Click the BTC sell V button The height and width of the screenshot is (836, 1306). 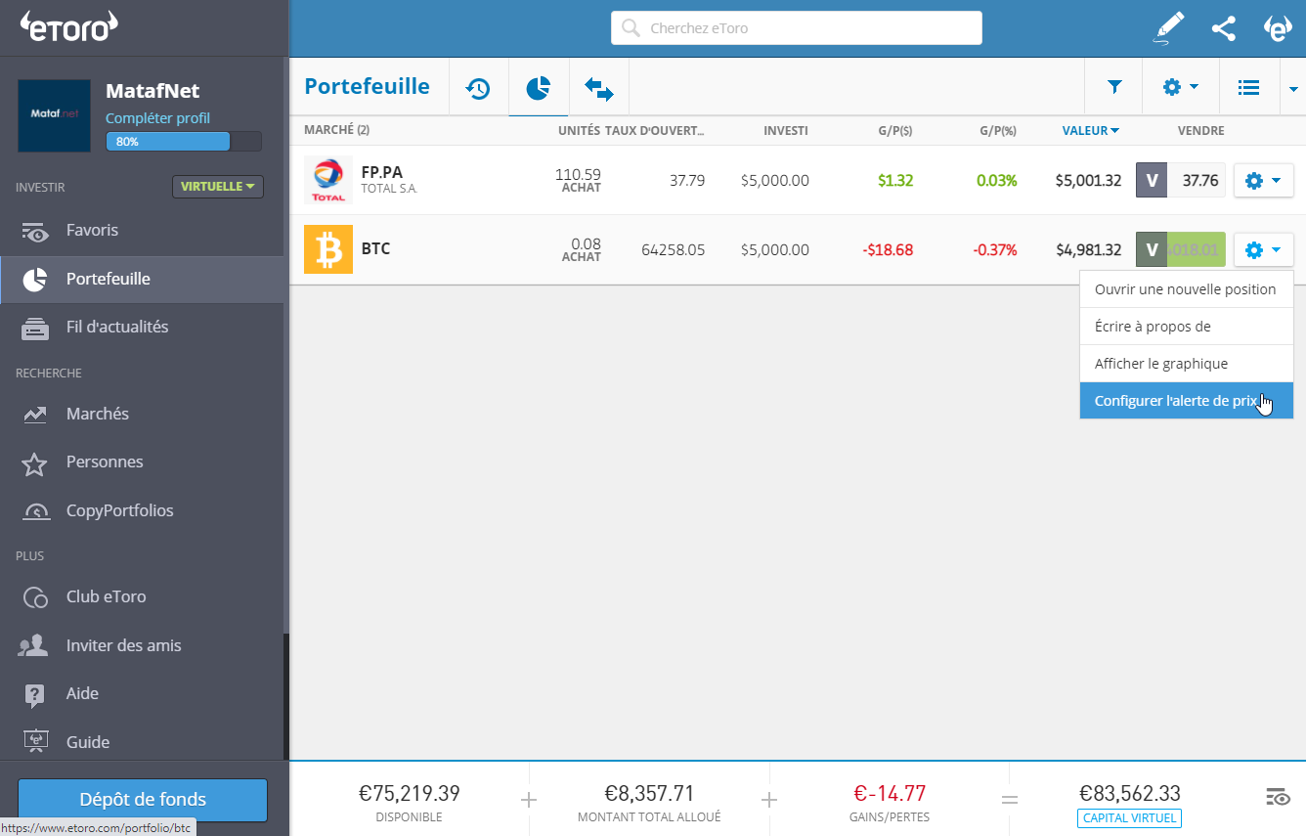(1152, 249)
